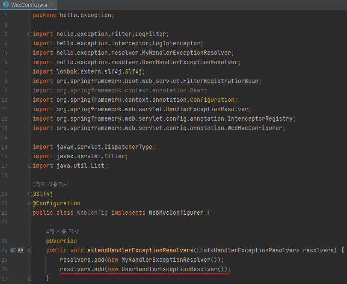This screenshot has height=284, width=347.
Task: Click FilterRegistrationBean in import line 8
Action: point(221,81)
